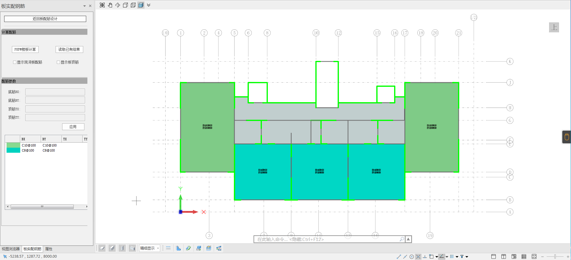Screen dimensions: 571x260
Task: Toggle wall display icon in bottom toolbar
Action: tap(132, 248)
